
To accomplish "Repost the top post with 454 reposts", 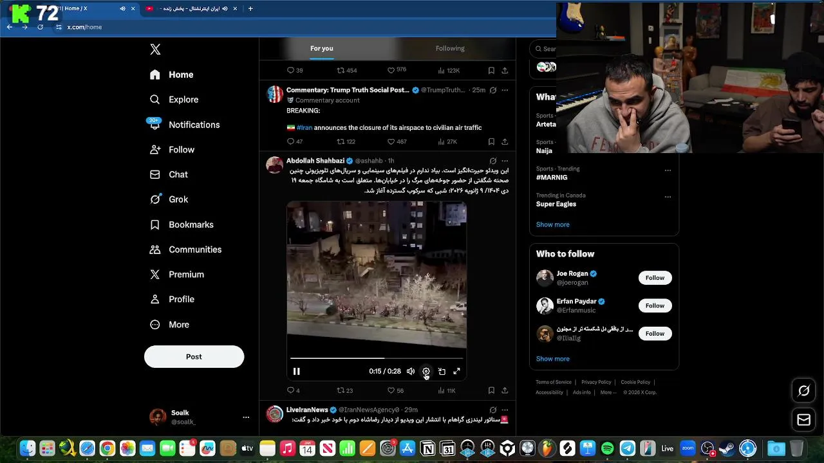I will click(346, 70).
